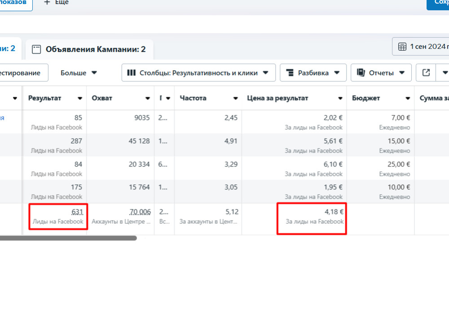Click the partially visible тестирование button
The image size is (449, 336).
click(22, 73)
